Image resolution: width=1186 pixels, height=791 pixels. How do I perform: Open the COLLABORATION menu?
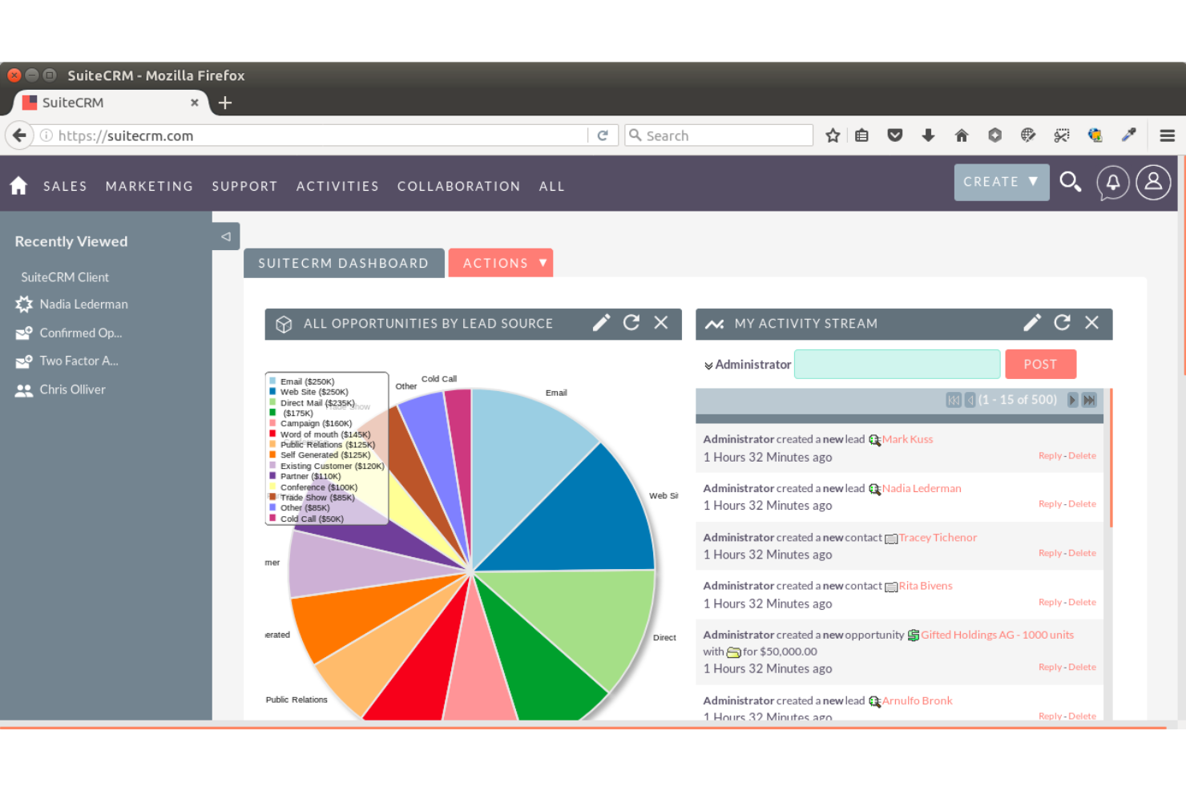pyautogui.click(x=458, y=186)
